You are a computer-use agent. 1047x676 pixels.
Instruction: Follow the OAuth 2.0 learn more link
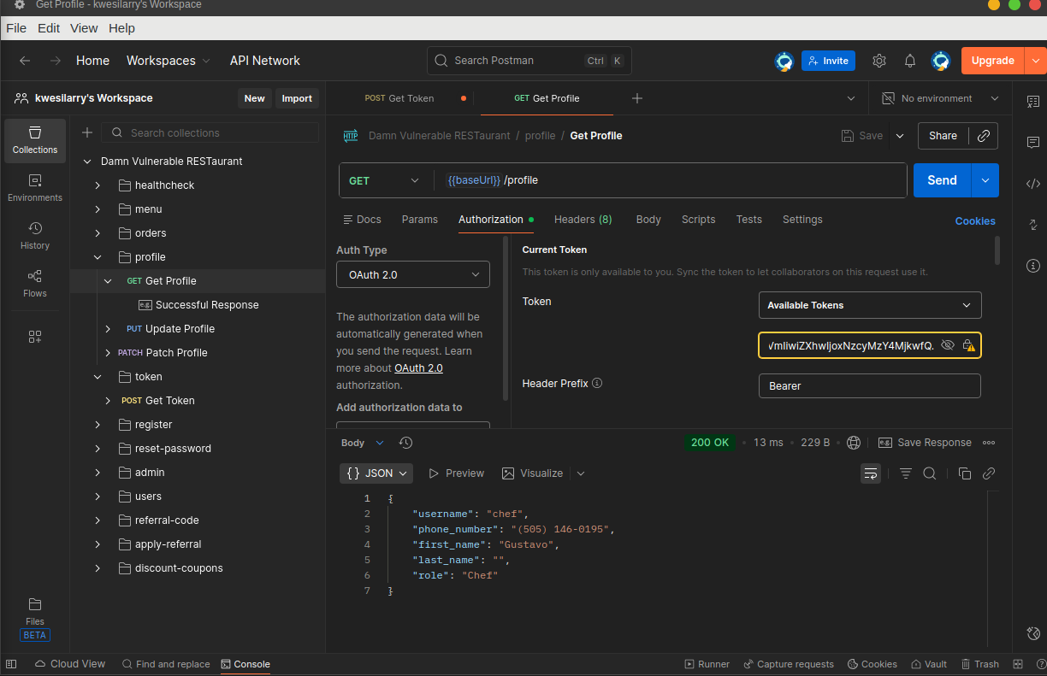click(418, 368)
